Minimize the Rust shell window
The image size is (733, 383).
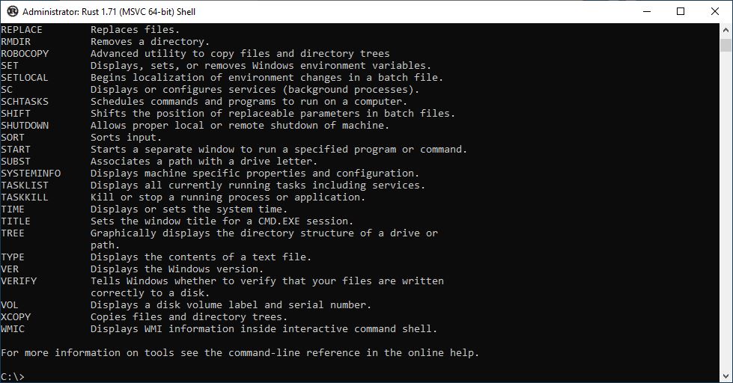(x=647, y=11)
